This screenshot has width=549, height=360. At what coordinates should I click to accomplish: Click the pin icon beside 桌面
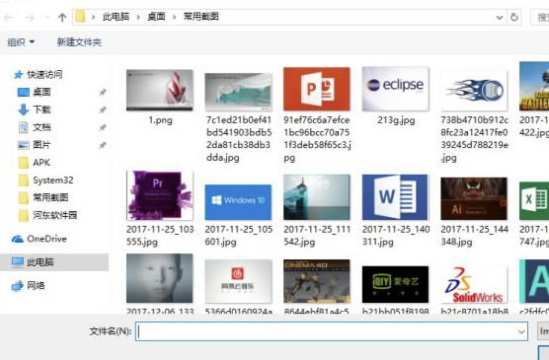click(103, 92)
